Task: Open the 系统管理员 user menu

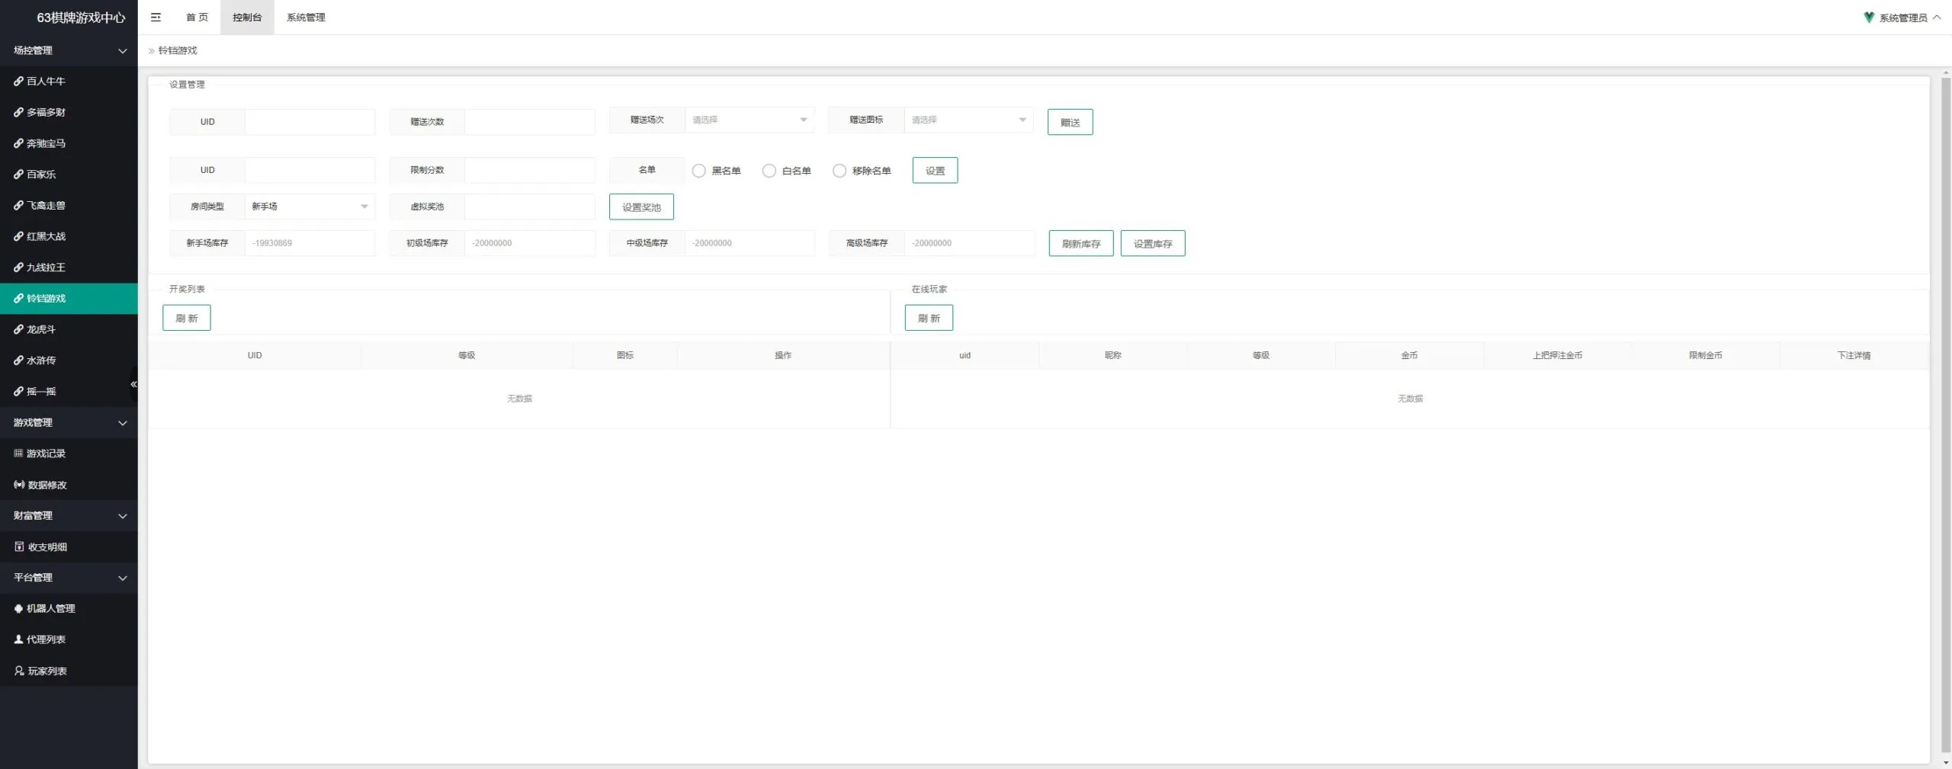Action: (x=1902, y=18)
